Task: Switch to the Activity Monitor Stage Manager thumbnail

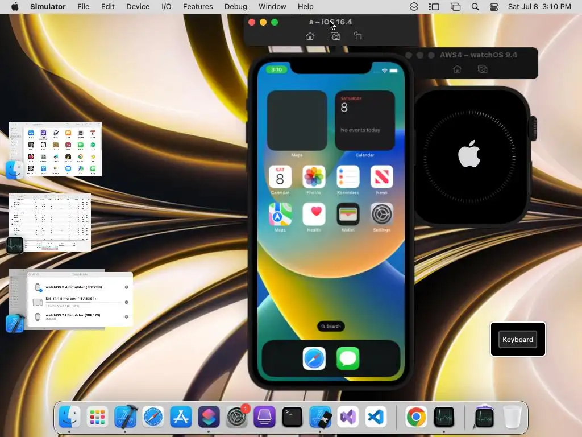Action: [50, 222]
